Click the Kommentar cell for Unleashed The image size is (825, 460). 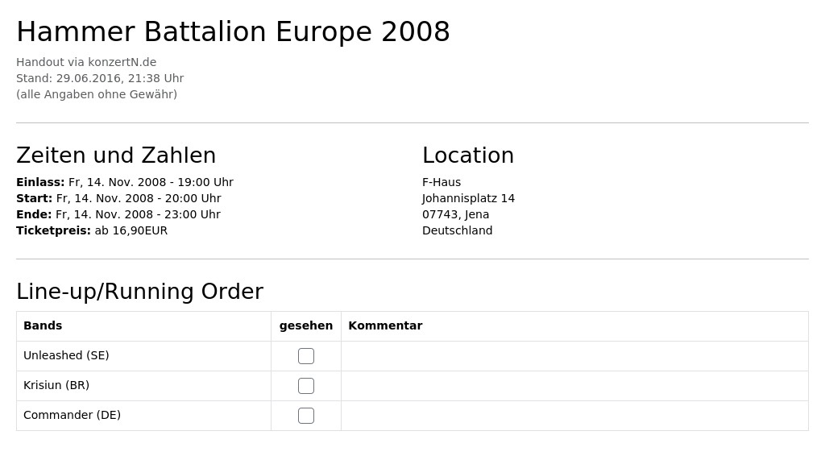tap(574, 356)
